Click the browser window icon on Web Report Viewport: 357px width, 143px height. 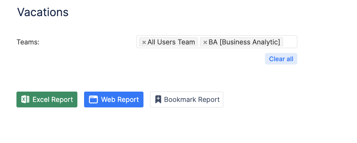(93, 99)
